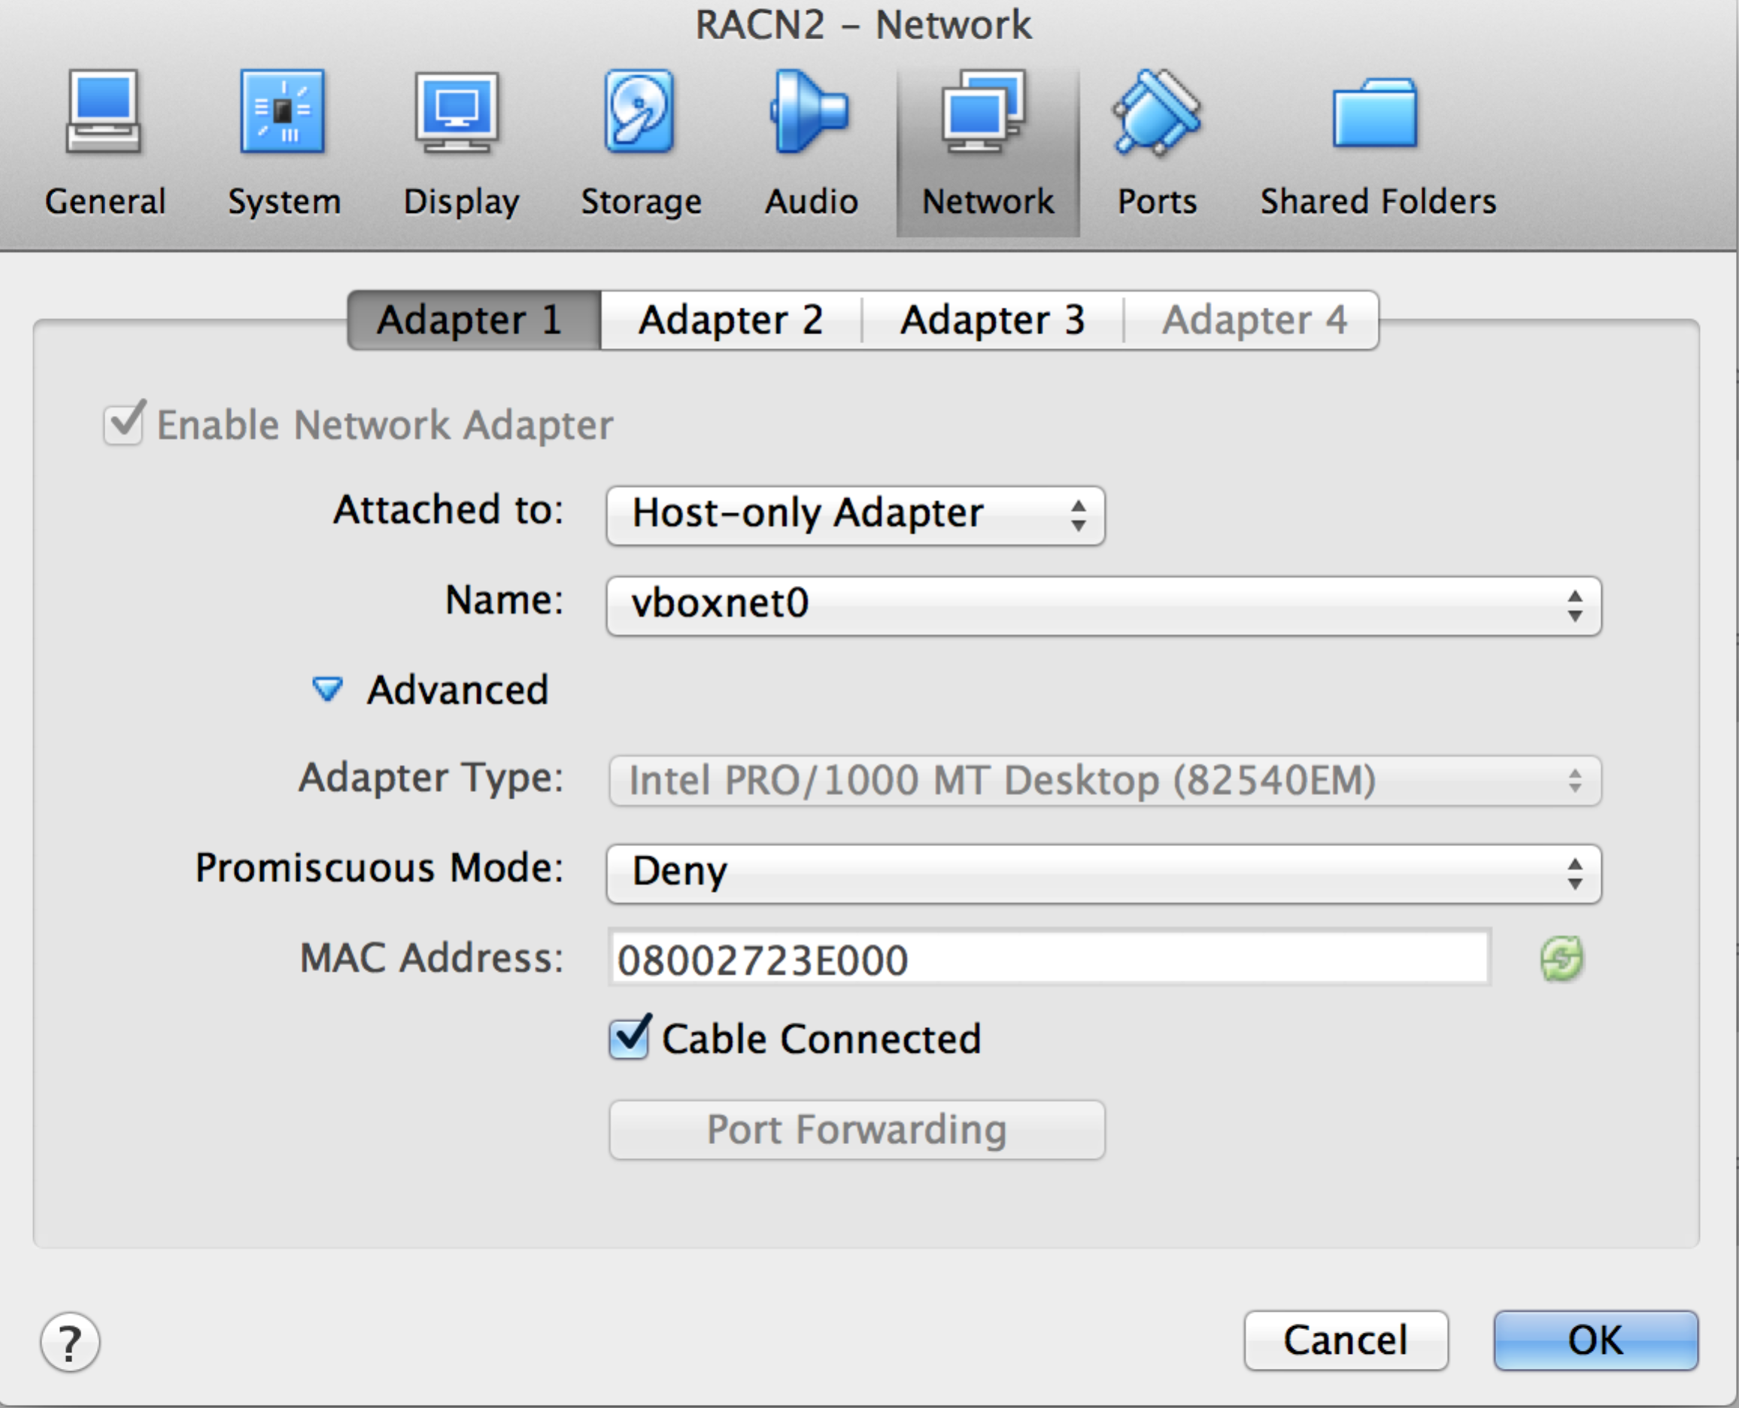
Task: Uncheck the Cable Connected checkbox
Action: click(630, 1037)
